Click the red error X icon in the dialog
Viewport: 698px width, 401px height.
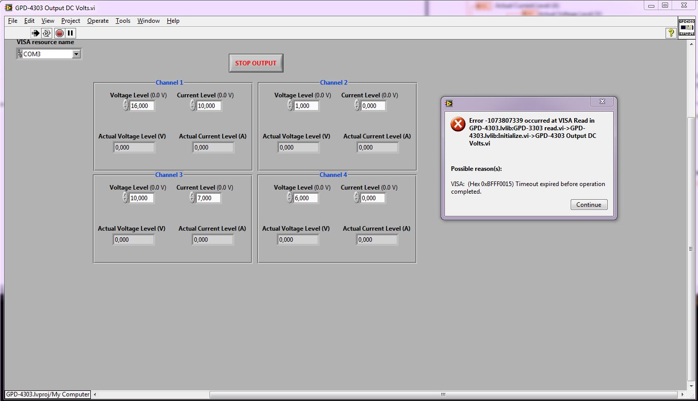click(458, 124)
